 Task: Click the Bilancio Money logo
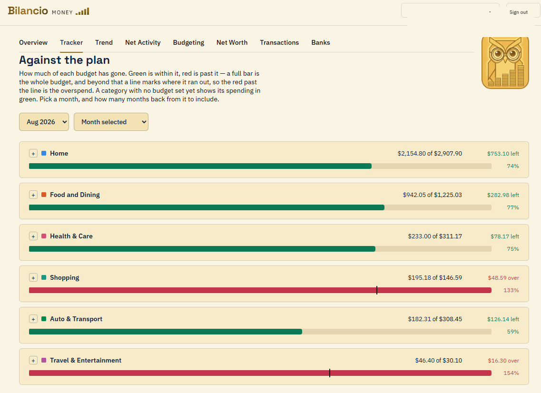[49, 11]
